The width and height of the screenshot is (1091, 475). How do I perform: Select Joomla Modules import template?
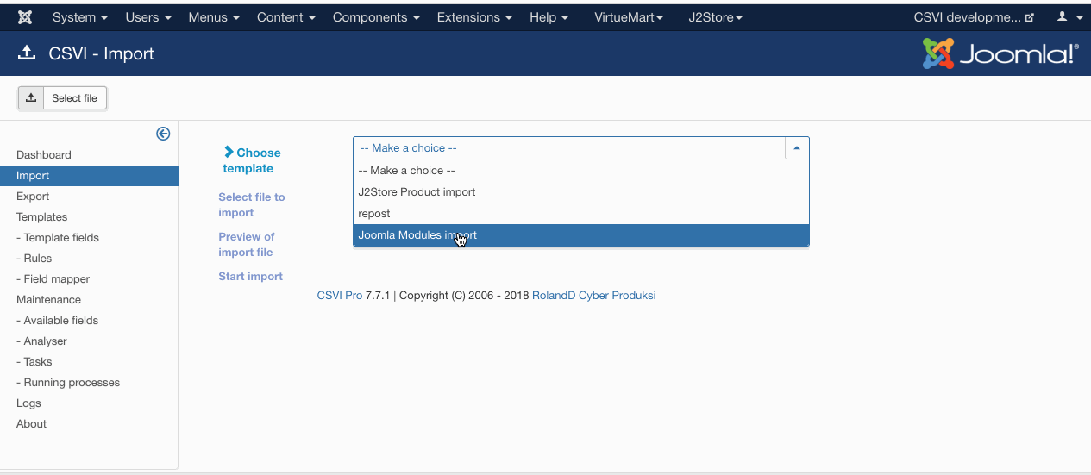click(x=581, y=235)
